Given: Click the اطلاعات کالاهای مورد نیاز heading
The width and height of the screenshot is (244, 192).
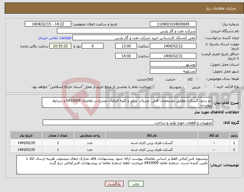Looking at the screenshot, I should click(x=216, y=112).
